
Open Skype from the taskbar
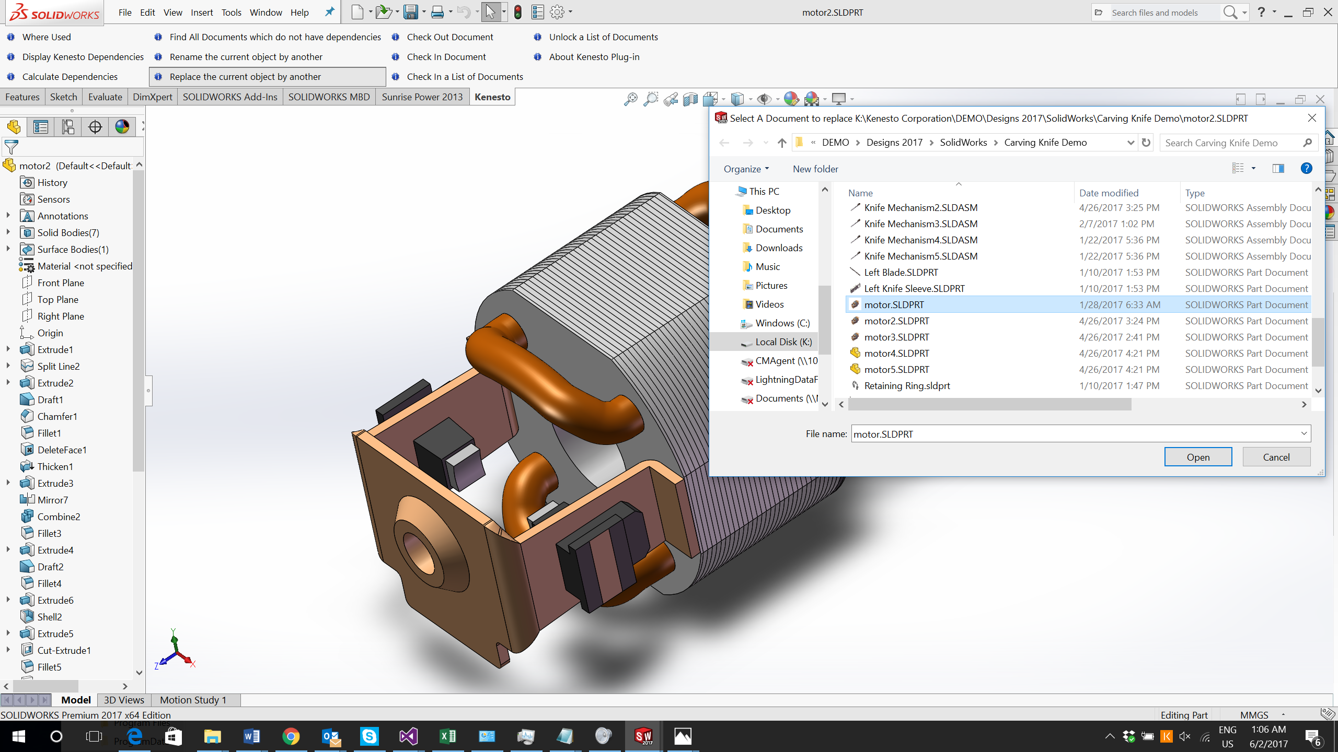[370, 736]
